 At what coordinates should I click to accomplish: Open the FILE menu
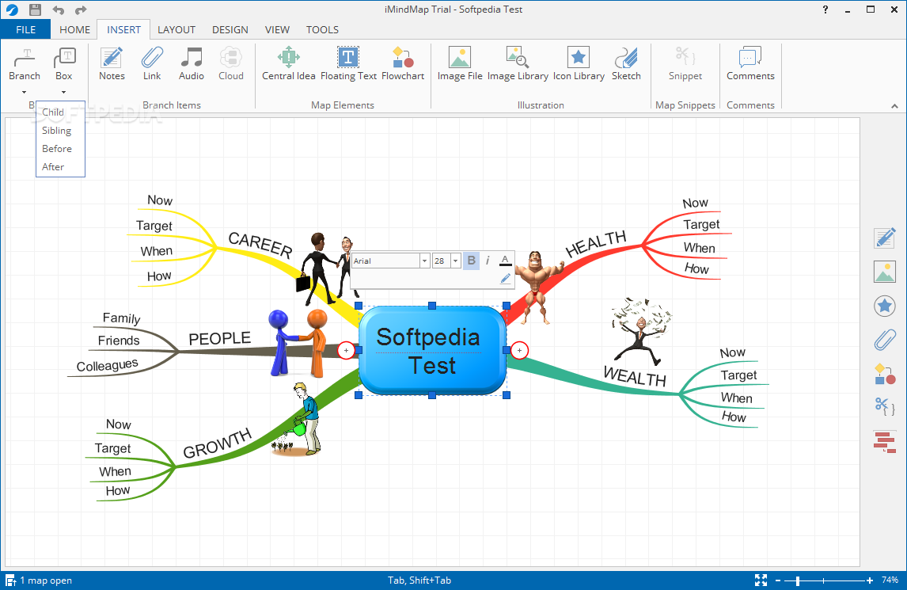click(26, 29)
